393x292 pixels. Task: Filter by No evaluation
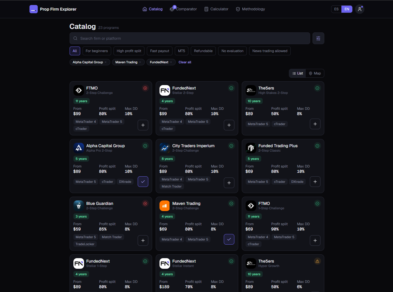coord(233,51)
